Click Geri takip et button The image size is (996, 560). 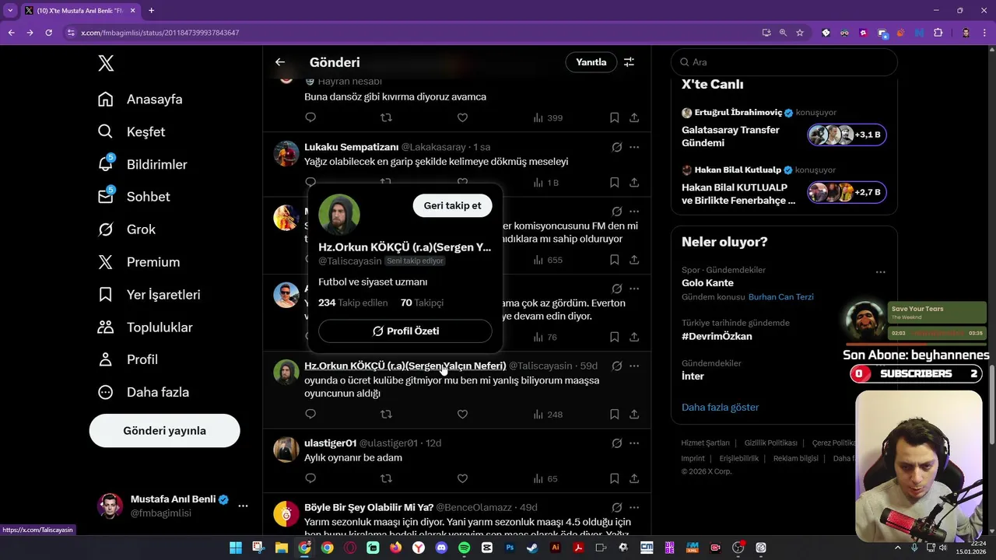pos(452,205)
